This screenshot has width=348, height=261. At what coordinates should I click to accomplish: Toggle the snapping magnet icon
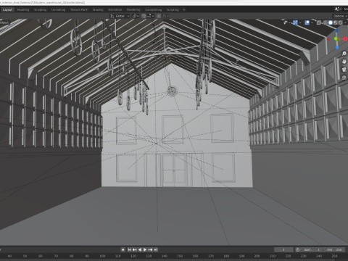144,16
